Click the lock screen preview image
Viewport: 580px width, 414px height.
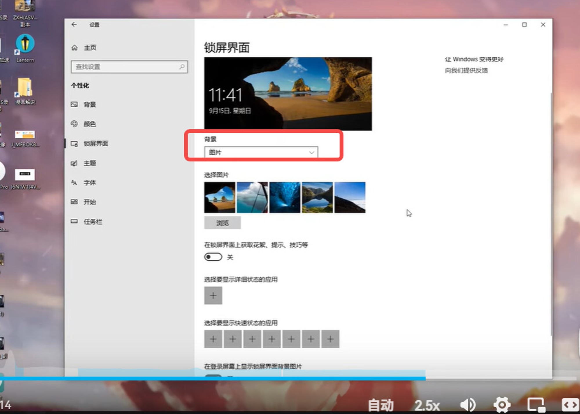point(288,93)
